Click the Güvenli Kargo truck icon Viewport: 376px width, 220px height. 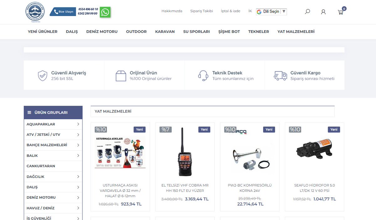pos(280,75)
